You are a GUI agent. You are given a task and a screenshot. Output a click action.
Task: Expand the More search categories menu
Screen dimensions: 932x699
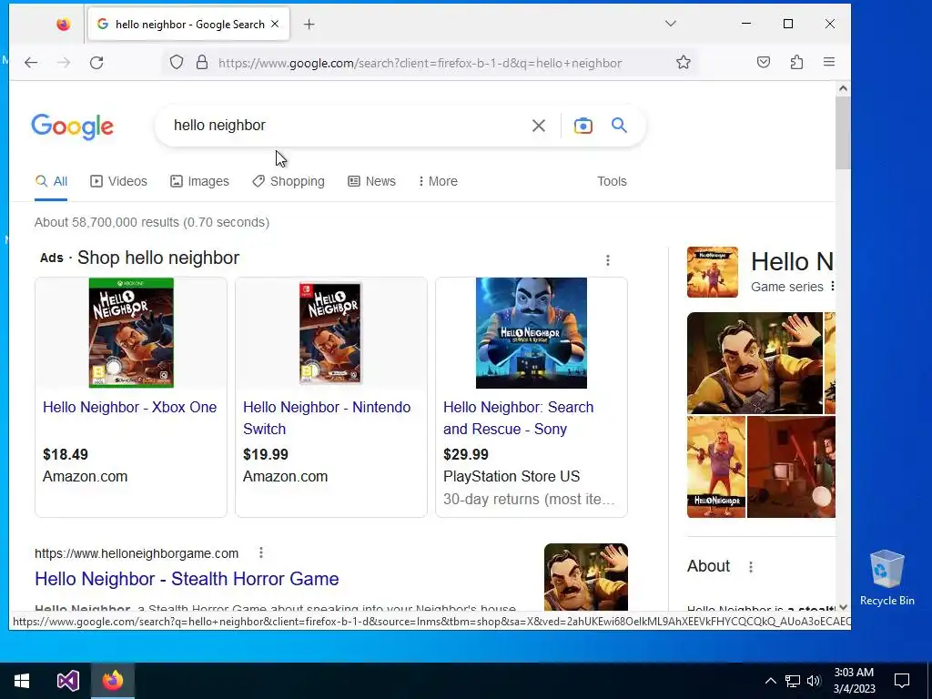[x=438, y=181]
